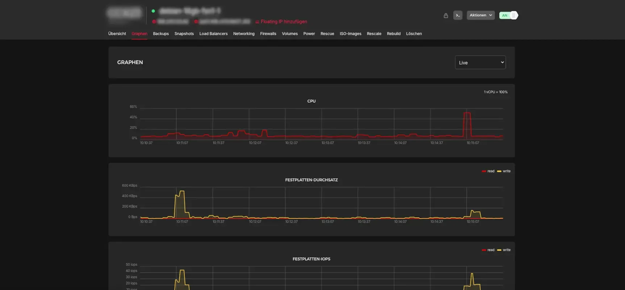625x290 pixels.
Task: Go to the Snapshots tab
Action: 184,34
